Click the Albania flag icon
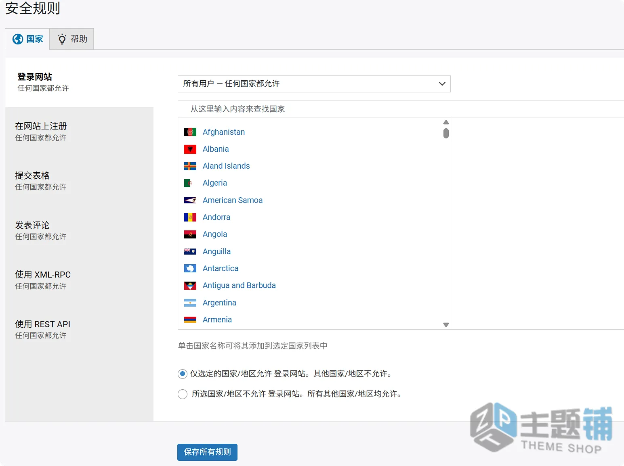 pos(190,149)
